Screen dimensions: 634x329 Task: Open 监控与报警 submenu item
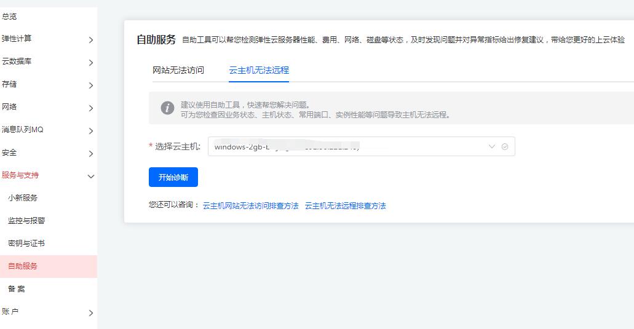[x=26, y=220]
